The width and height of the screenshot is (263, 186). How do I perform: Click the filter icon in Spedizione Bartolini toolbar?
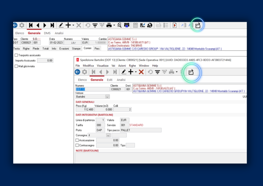tap(157, 72)
